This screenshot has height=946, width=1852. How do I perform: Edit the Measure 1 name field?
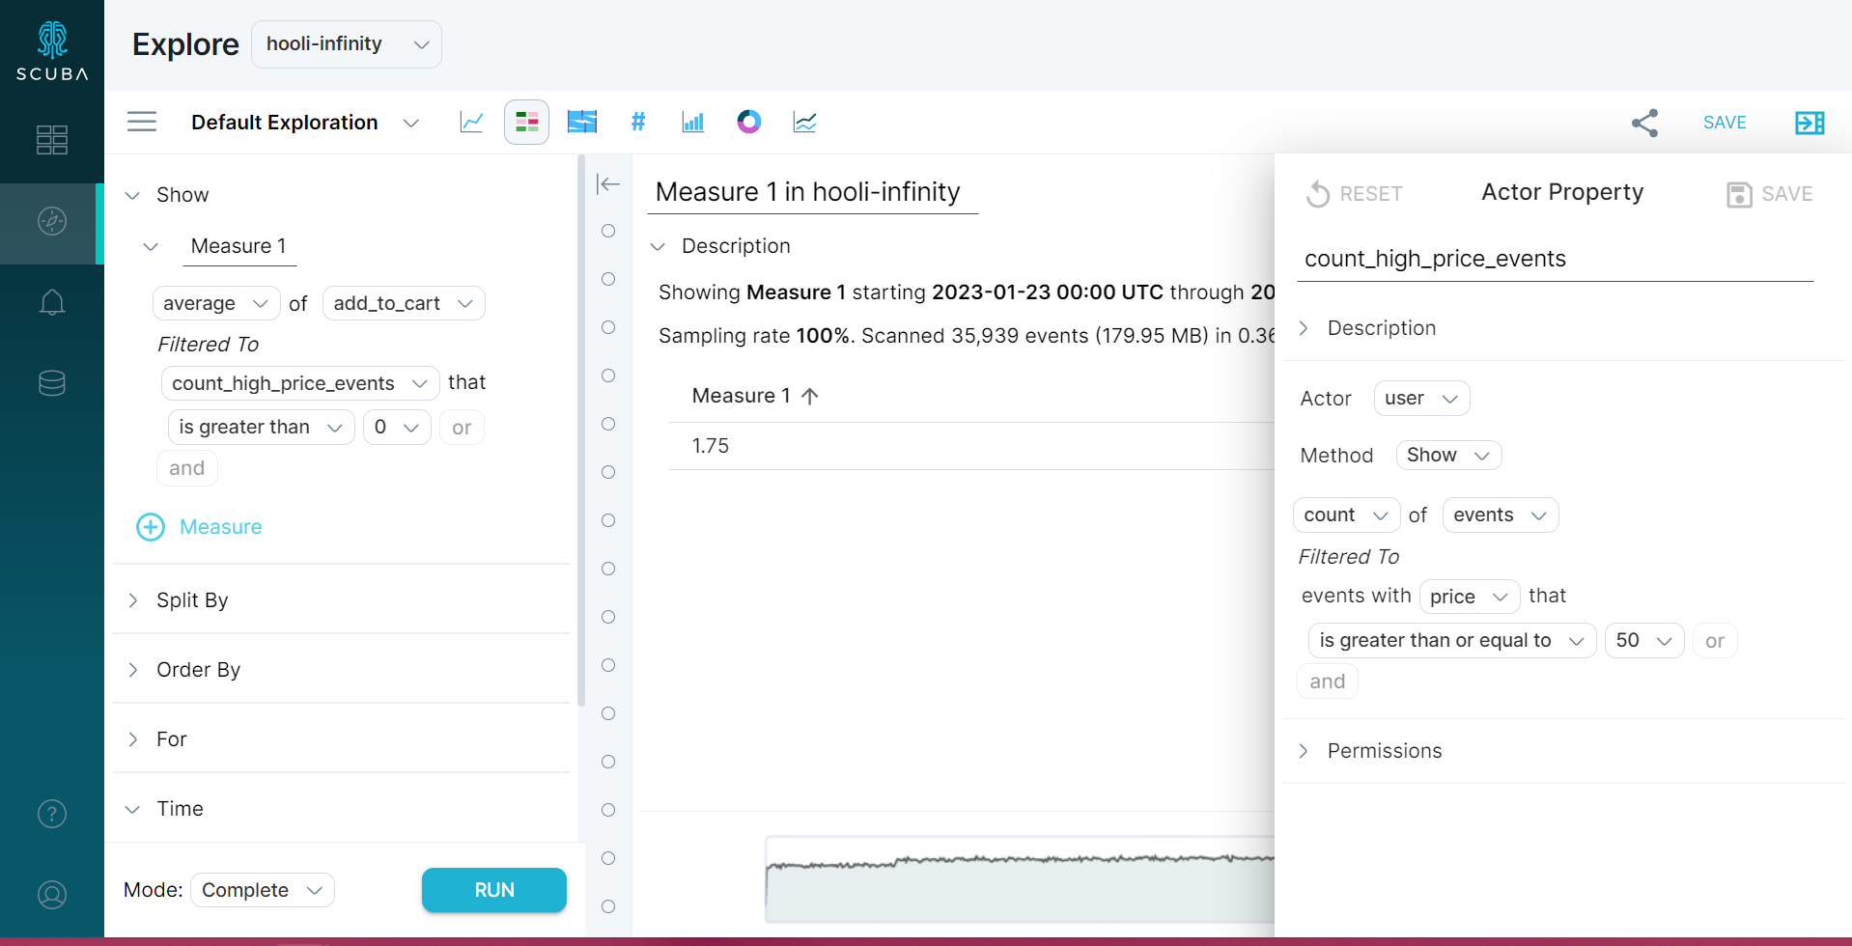click(x=239, y=247)
